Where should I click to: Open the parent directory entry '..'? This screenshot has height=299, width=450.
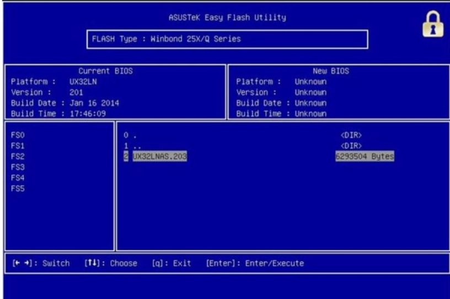(132, 145)
